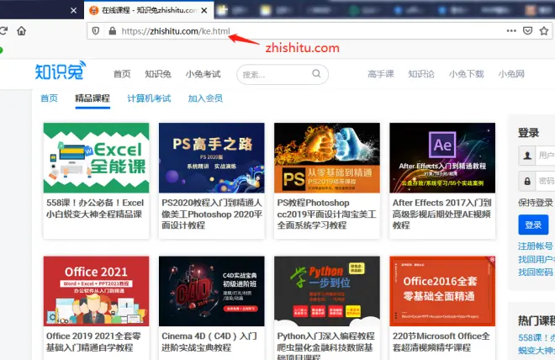The image size is (555, 360).
Task: Click Office 2019 2021全套 title link
Action: pos(93,341)
